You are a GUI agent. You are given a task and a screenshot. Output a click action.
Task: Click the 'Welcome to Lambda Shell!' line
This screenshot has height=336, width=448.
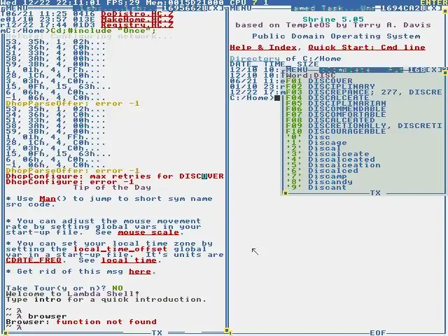tap(73, 294)
